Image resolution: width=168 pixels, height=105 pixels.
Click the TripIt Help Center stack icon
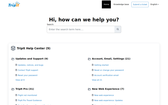pos(13,48)
